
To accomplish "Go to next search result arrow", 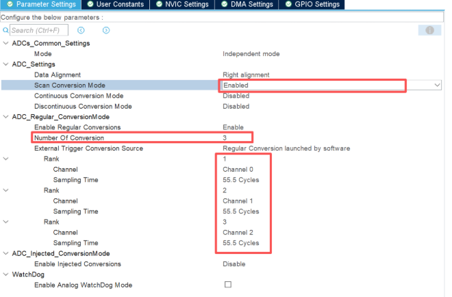I will coord(106,30).
